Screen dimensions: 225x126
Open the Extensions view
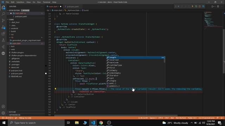click(3, 34)
